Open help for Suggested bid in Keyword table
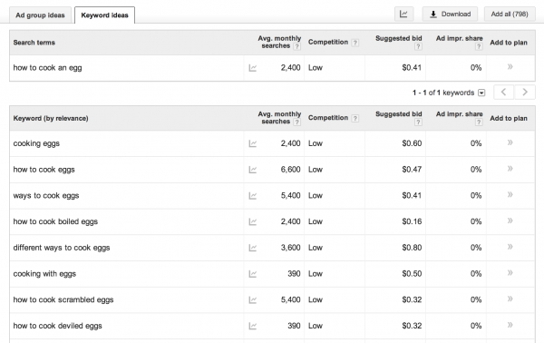Viewport: 544px width, 343px height. point(418,122)
